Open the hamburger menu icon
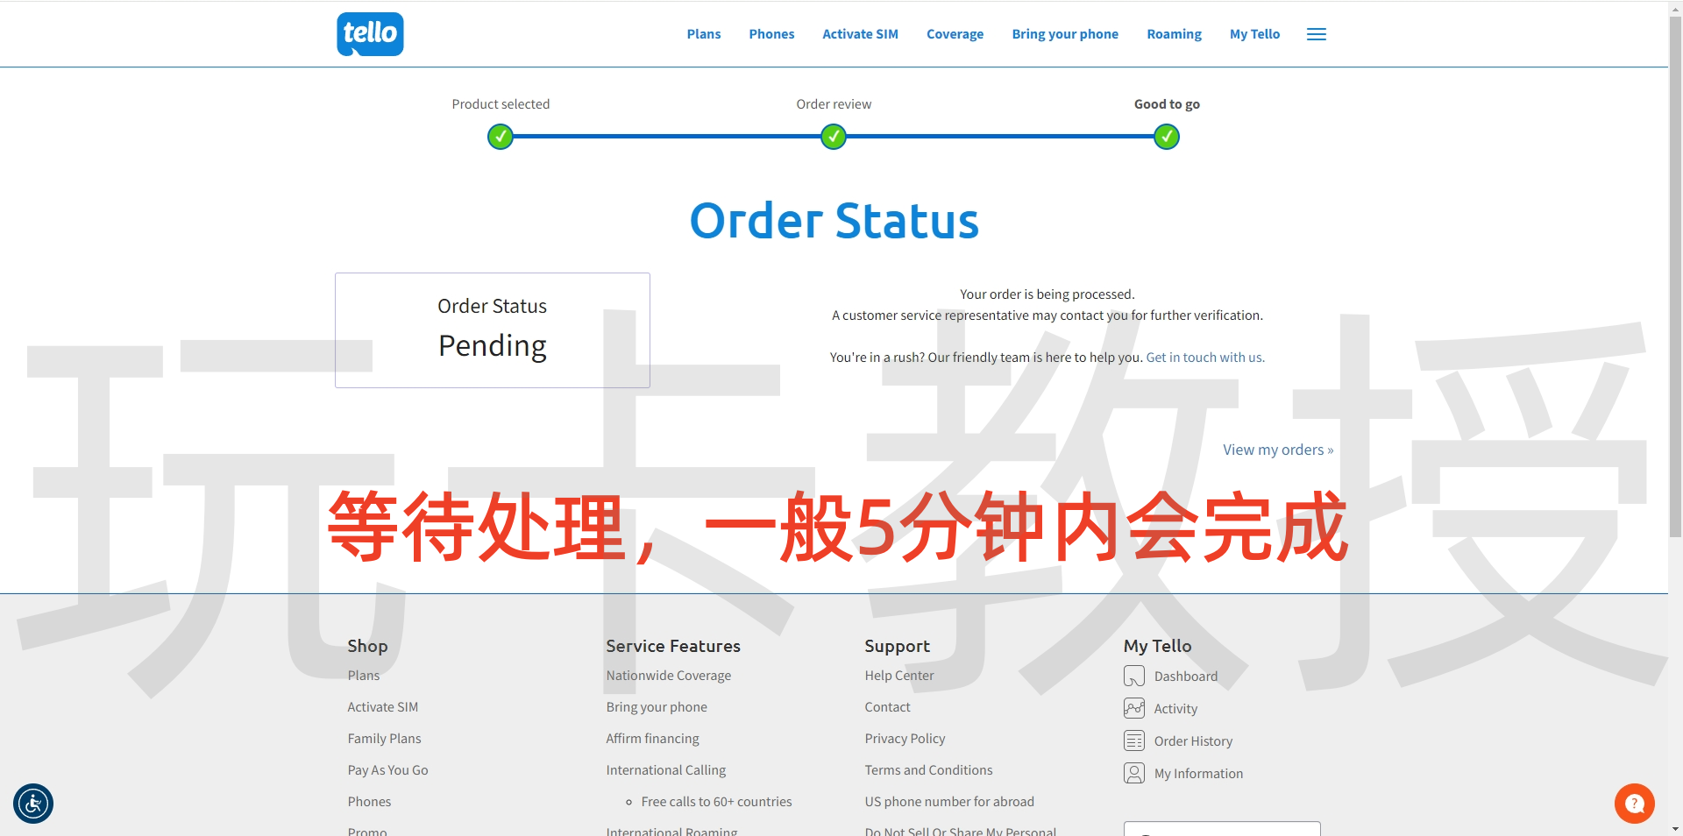 coord(1316,34)
